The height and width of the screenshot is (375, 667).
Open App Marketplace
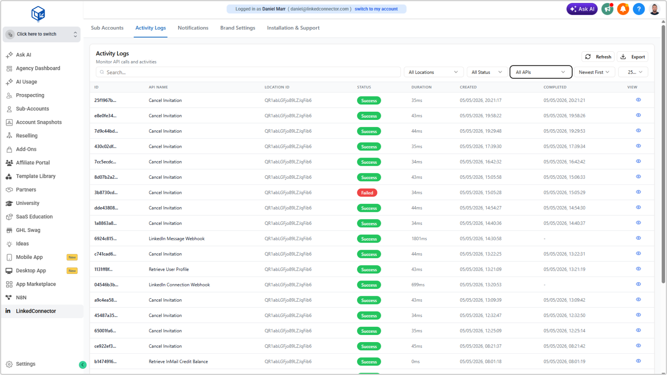coord(36,284)
